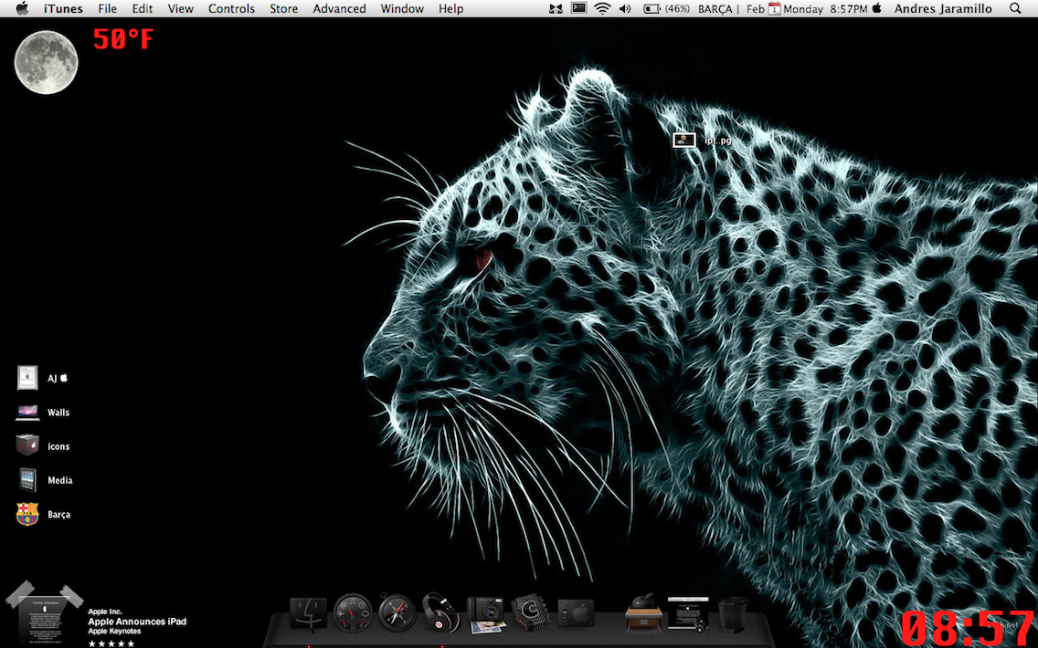1038x648 pixels.
Task: Open the Finder icon in the dock
Action: click(309, 613)
